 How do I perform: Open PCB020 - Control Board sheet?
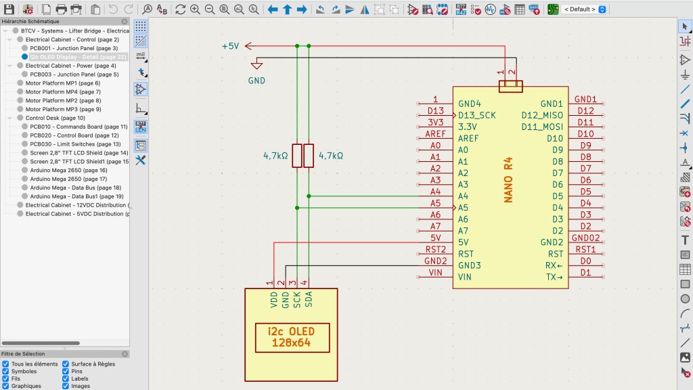[x=74, y=135]
